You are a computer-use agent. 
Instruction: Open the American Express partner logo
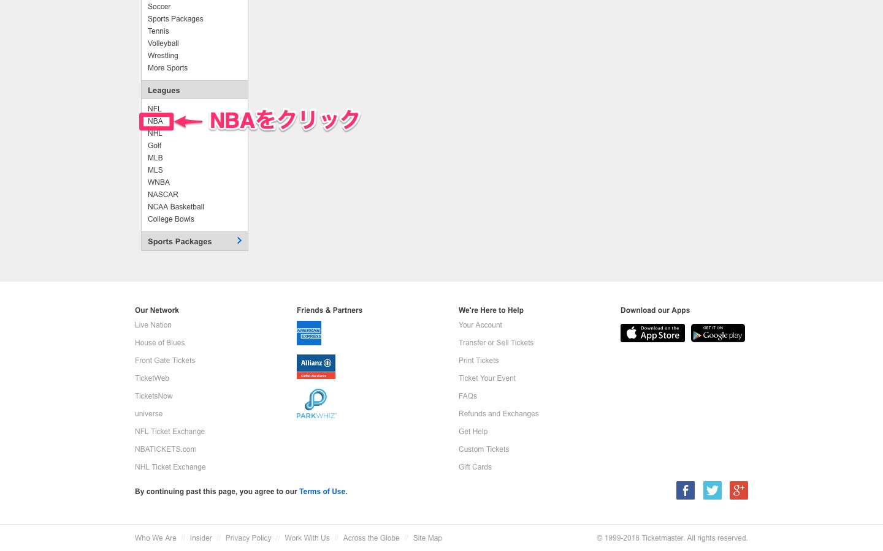(x=309, y=333)
